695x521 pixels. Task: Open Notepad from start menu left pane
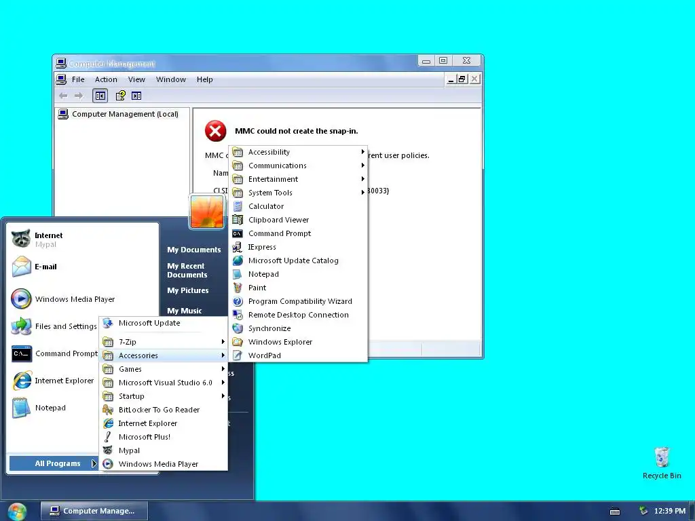54,408
